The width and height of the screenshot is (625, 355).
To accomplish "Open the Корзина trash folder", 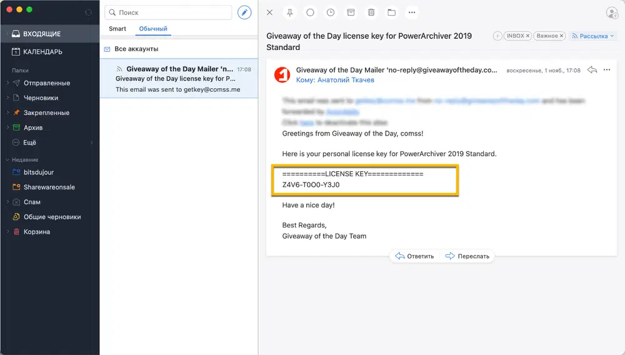I will pos(37,231).
